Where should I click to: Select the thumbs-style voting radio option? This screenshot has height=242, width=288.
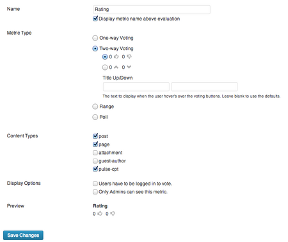(x=105, y=57)
